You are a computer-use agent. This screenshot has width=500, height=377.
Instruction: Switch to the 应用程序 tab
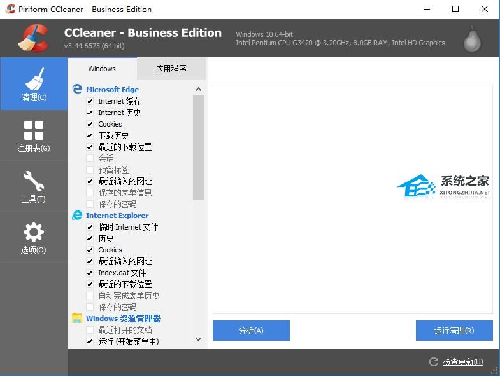171,69
